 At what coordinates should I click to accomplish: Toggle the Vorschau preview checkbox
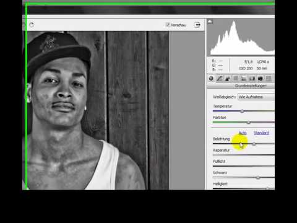[168, 25]
